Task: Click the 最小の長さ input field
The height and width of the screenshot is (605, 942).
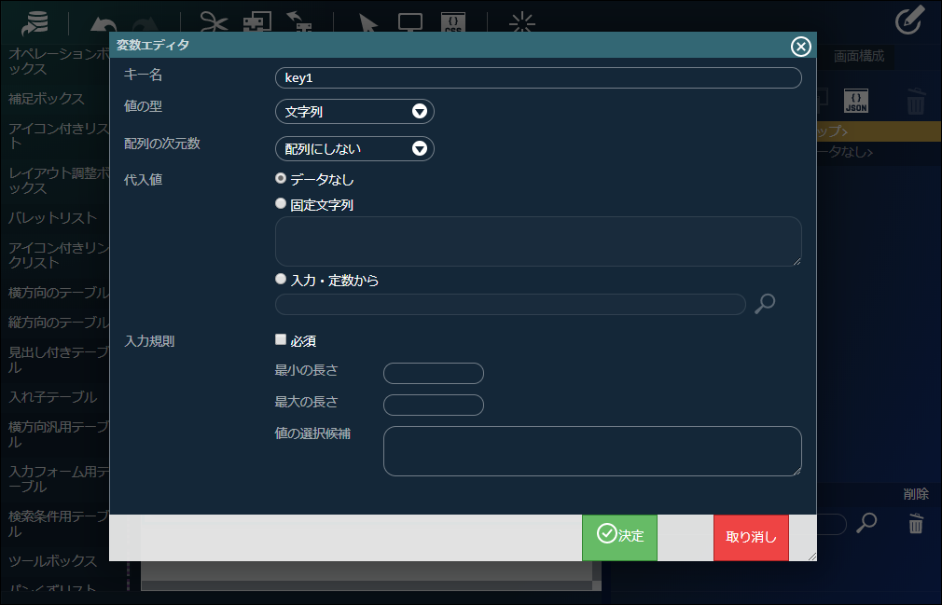Action: tap(434, 373)
